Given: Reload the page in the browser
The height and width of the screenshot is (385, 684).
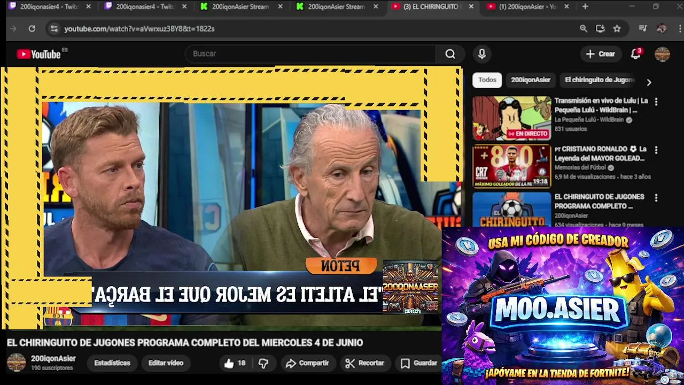Looking at the screenshot, I should tap(32, 29).
